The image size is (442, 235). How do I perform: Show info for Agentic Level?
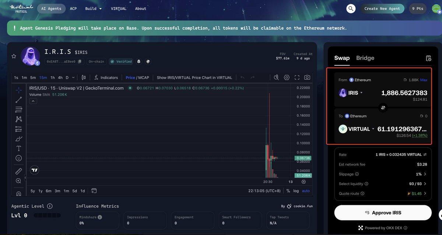click(50, 206)
